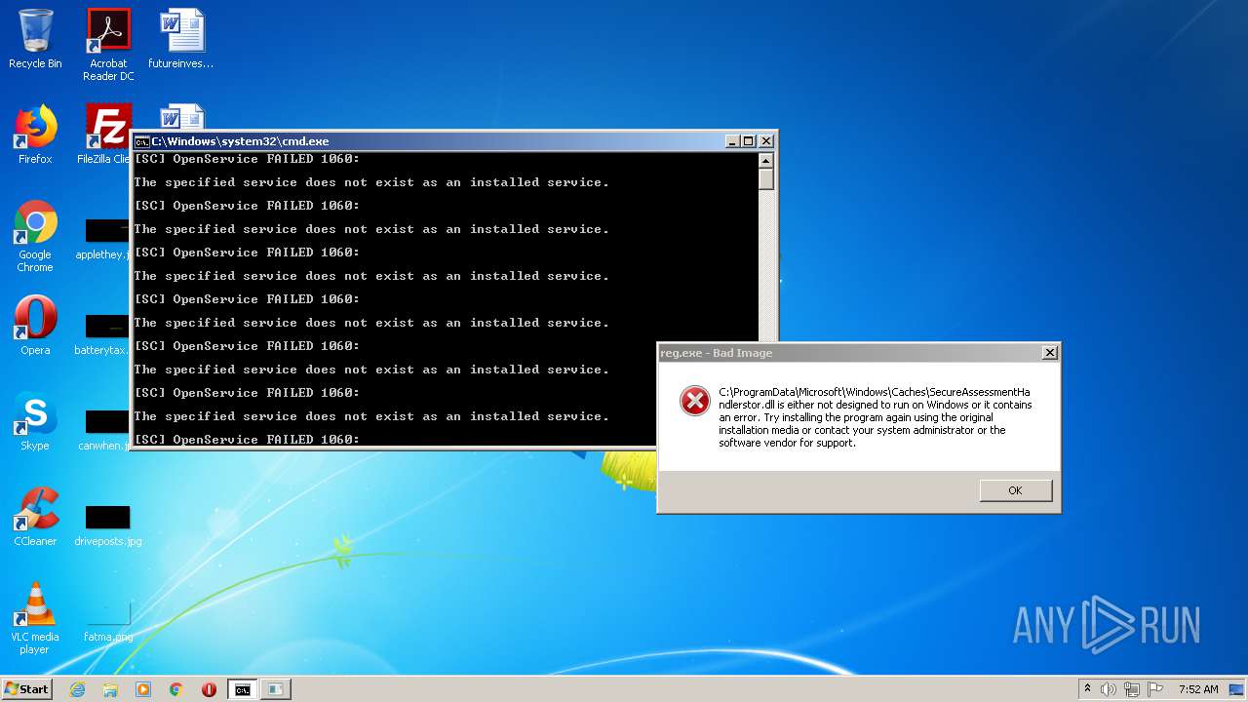The height and width of the screenshot is (702, 1248).
Task: Open the futureinves Word document icon
Action: tap(181, 39)
